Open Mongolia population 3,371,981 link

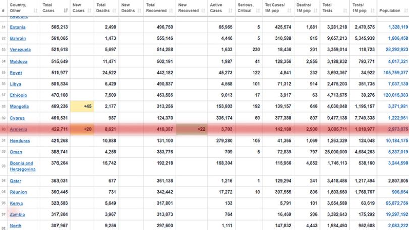click(x=398, y=106)
